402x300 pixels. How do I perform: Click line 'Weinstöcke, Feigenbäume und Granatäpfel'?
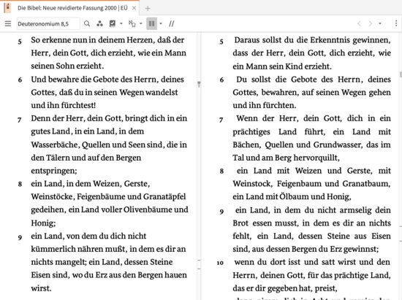108,196
